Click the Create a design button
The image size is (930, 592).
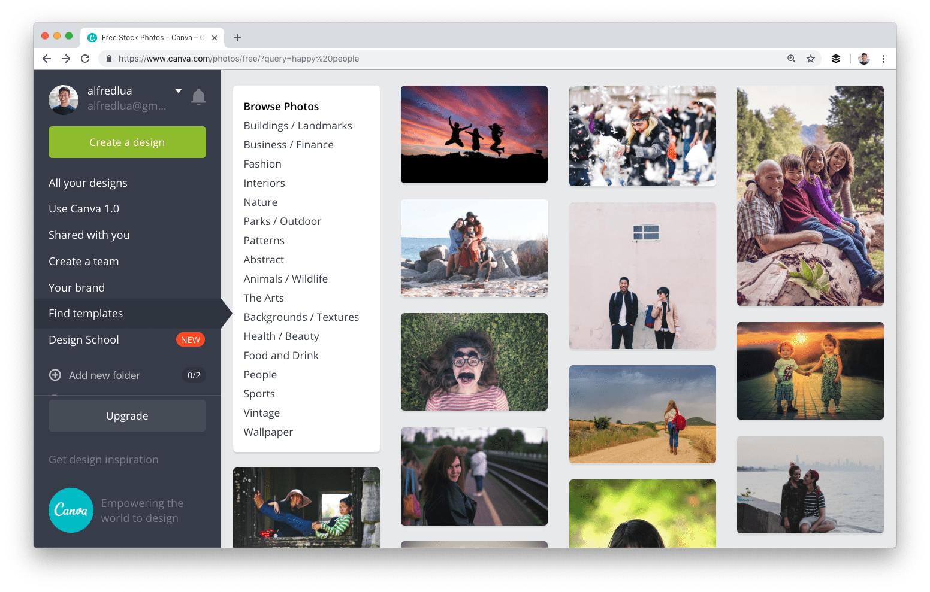pyautogui.click(x=127, y=142)
